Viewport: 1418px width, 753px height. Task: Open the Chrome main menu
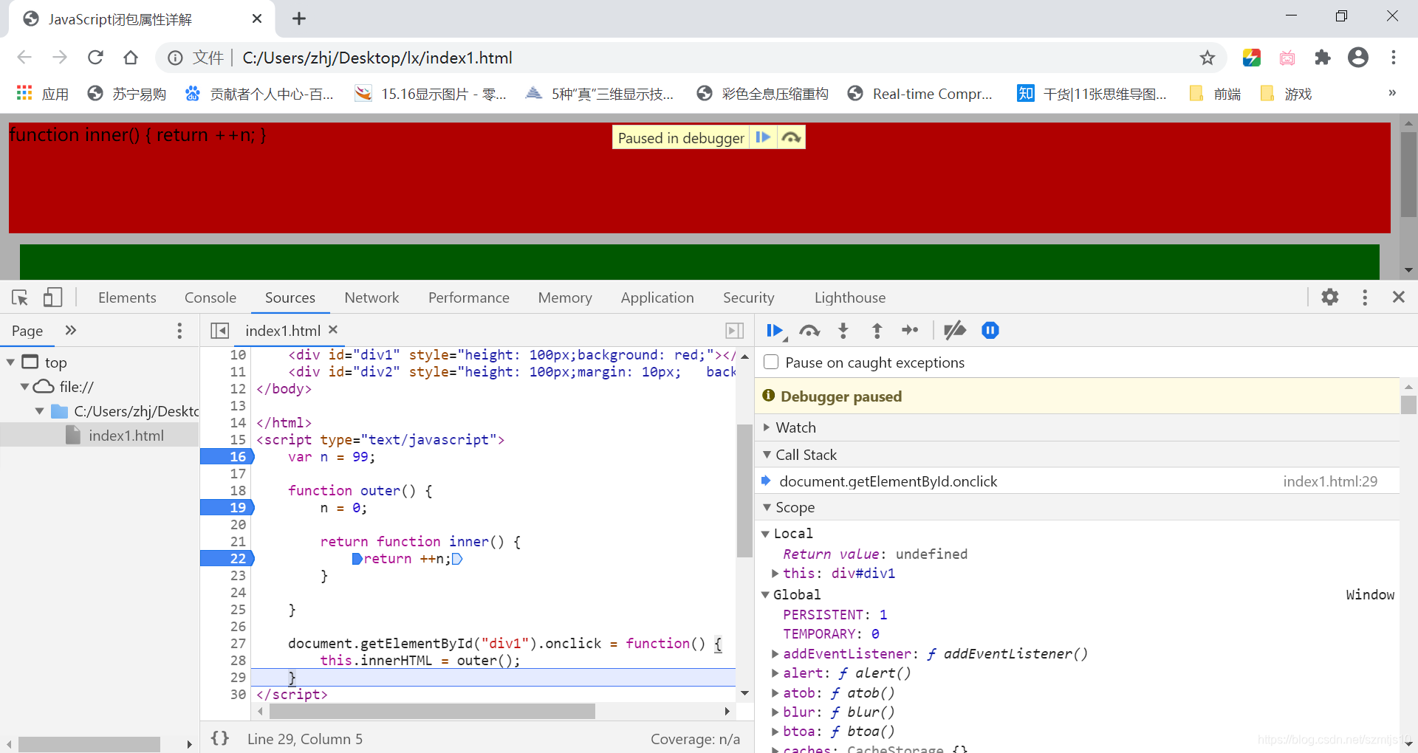pyautogui.click(x=1393, y=58)
